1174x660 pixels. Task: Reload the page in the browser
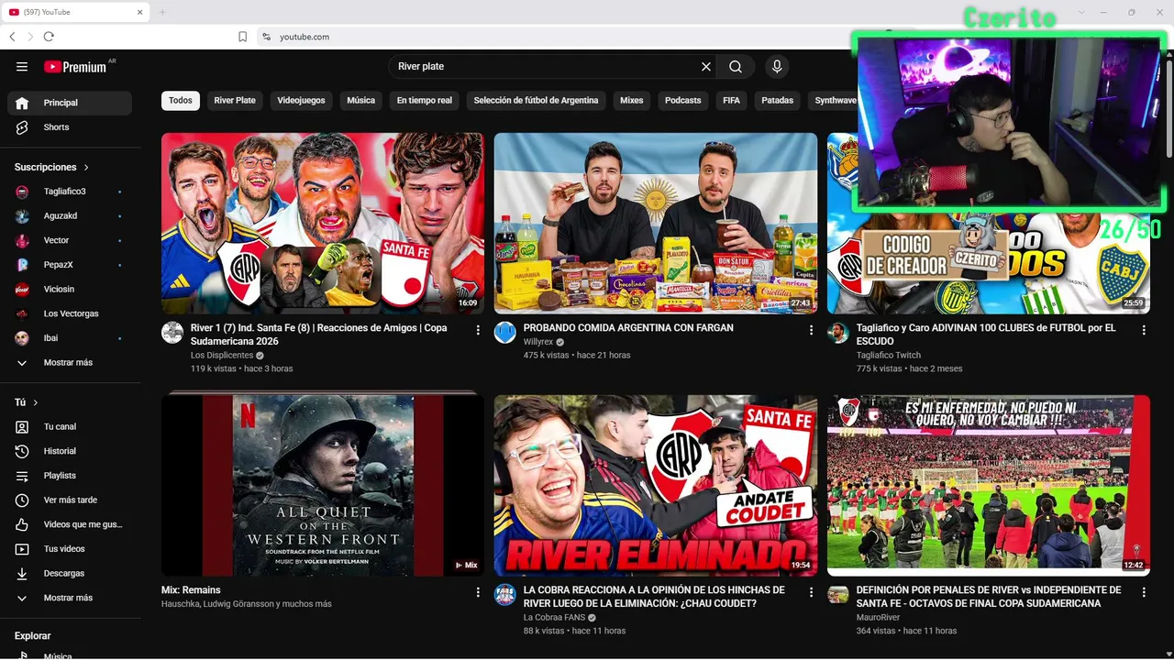[x=49, y=37]
